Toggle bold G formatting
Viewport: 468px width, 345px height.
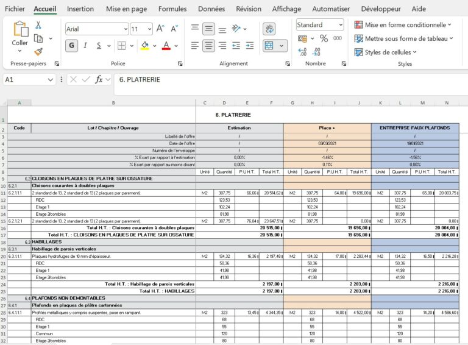(x=71, y=45)
